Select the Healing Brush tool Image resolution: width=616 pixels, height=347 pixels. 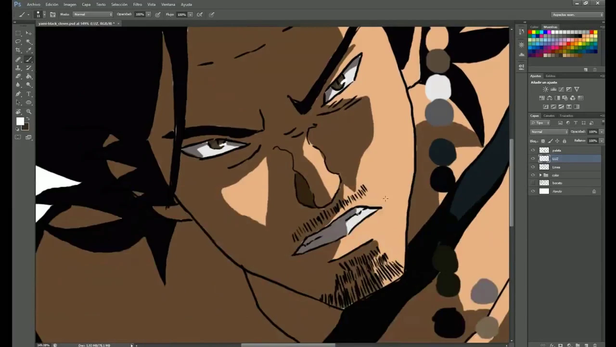click(x=18, y=59)
